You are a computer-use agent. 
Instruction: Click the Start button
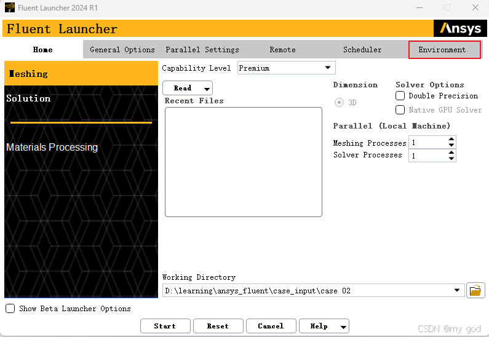click(165, 326)
